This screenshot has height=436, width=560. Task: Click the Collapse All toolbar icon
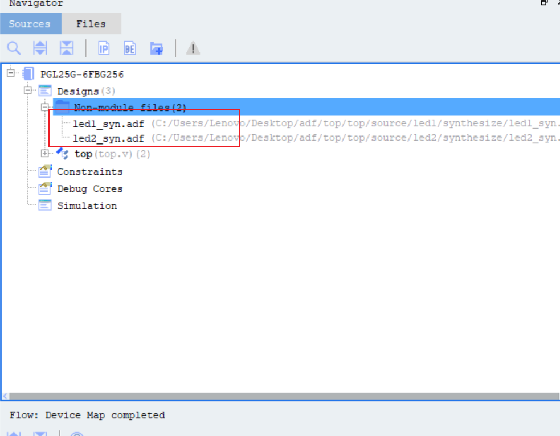point(67,48)
